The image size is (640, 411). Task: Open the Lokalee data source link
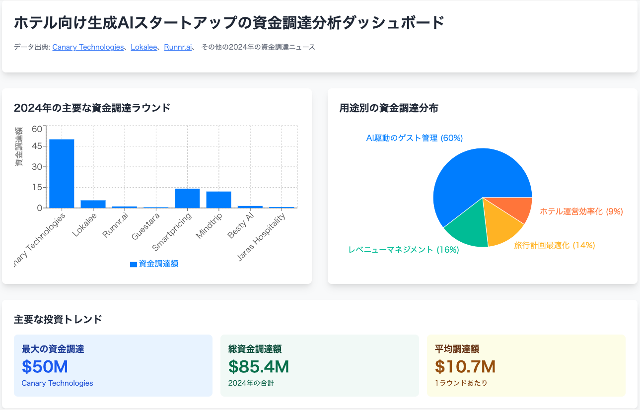click(144, 47)
